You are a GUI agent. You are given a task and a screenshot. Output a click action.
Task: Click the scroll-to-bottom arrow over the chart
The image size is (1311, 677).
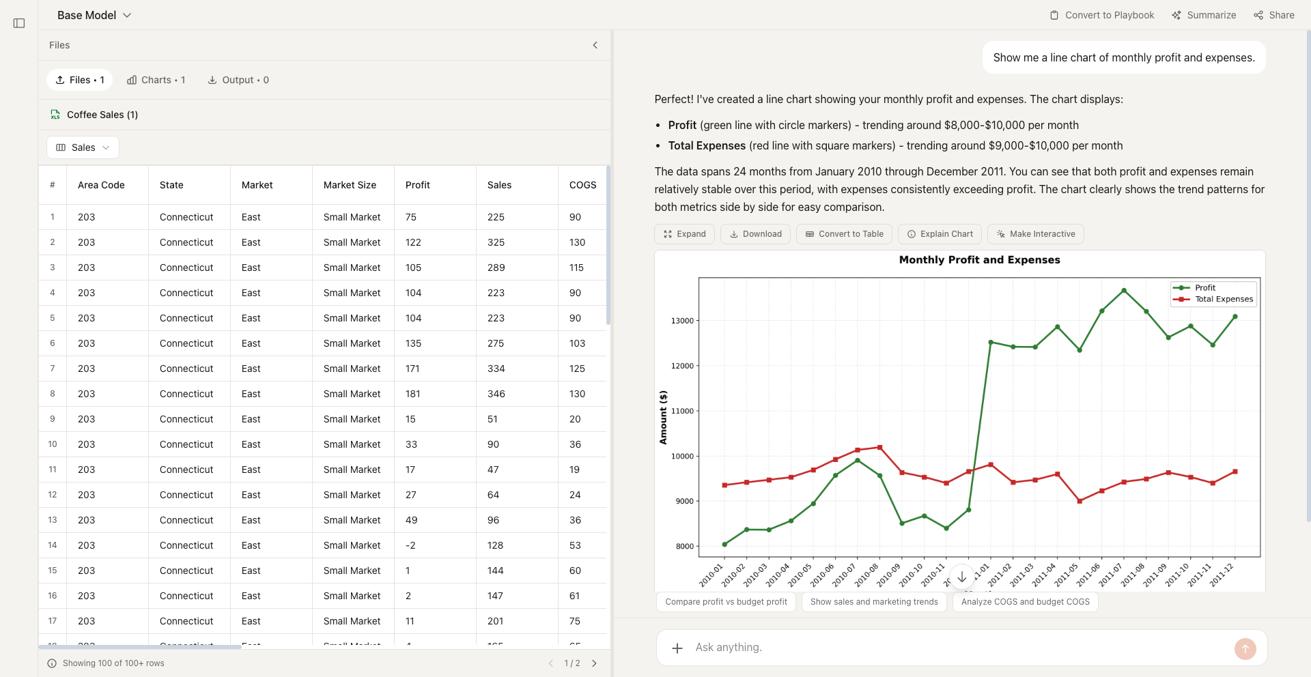point(962,577)
